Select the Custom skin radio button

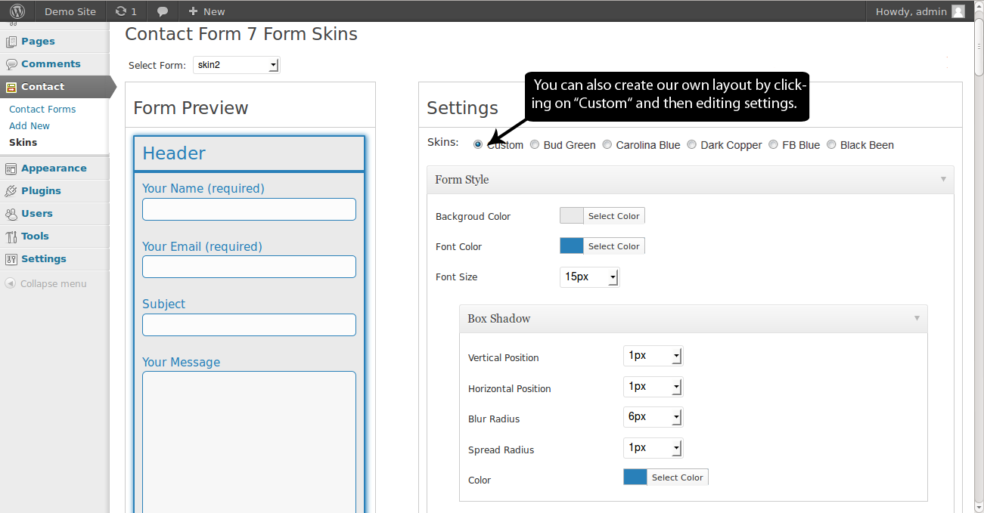(478, 145)
